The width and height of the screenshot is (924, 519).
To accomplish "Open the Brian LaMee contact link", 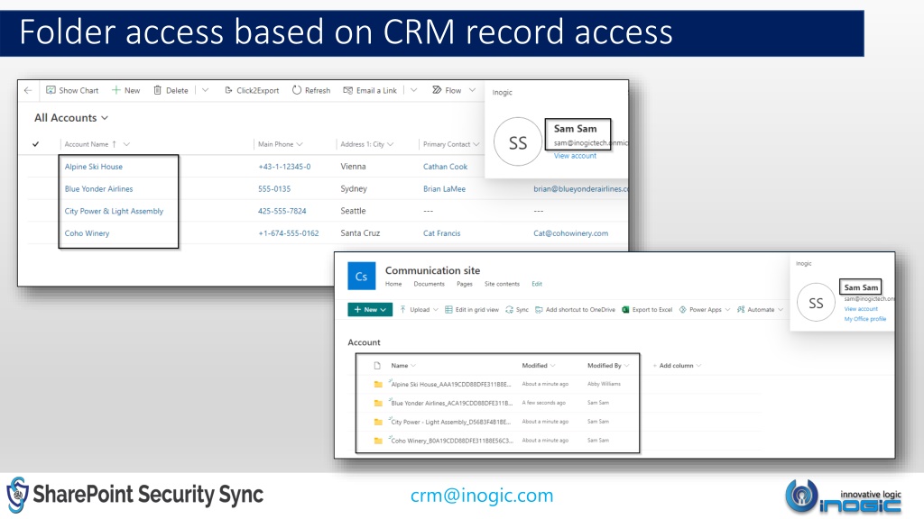I will (444, 189).
